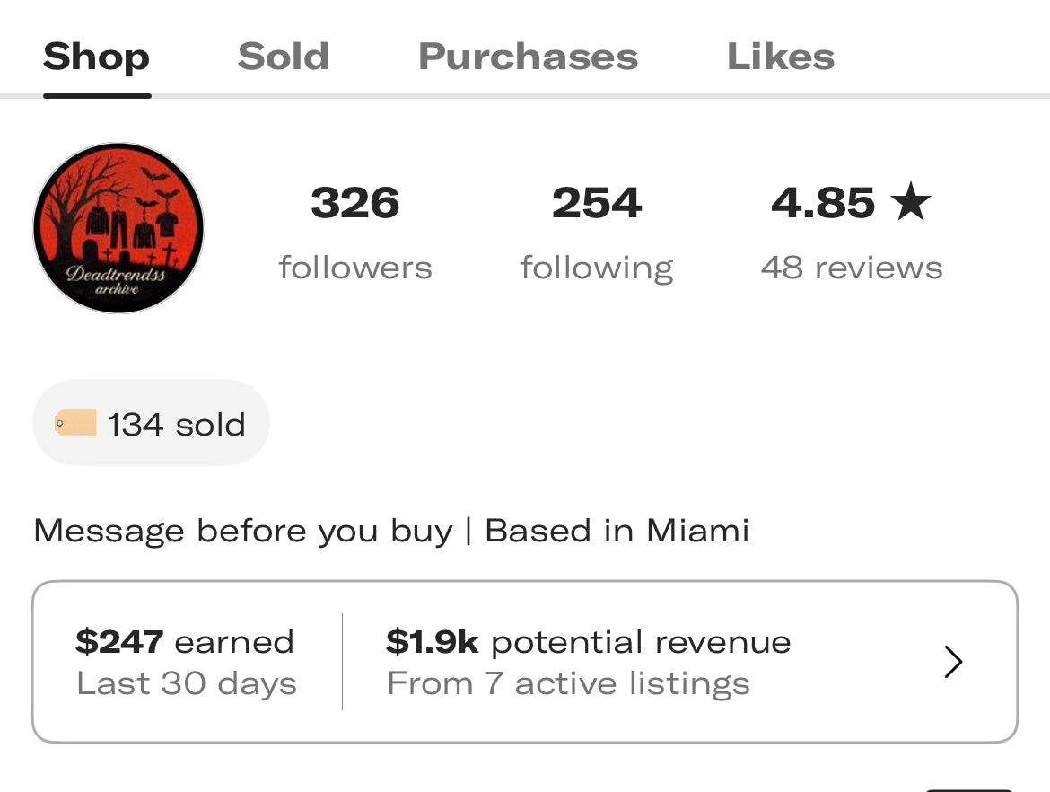
Task: Click the 254 following number
Action: coord(597,203)
